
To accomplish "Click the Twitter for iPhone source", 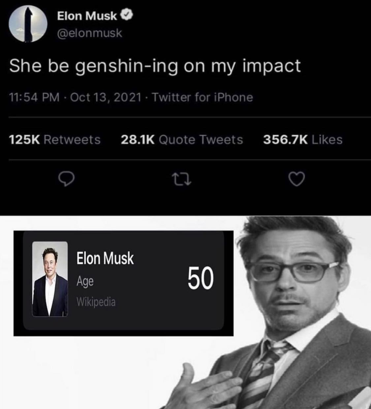I will click(x=202, y=97).
